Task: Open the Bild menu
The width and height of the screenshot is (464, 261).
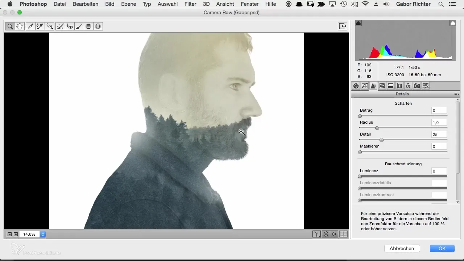Action: [x=110, y=4]
